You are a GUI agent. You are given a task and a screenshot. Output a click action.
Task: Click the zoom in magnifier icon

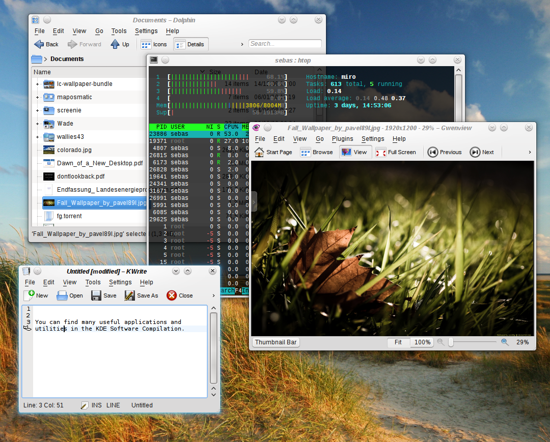click(x=505, y=342)
